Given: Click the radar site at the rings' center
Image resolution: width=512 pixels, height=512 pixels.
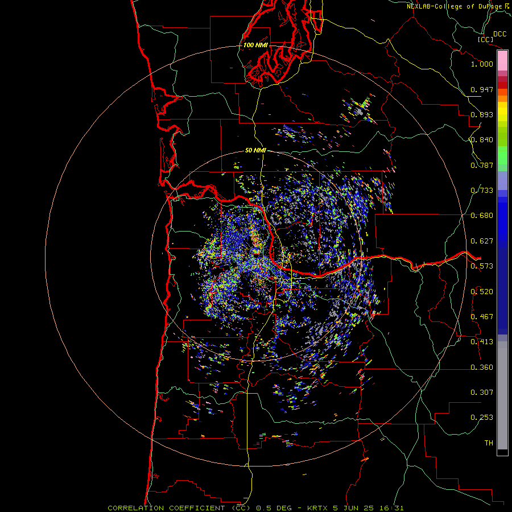Looking at the screenshot, I should 256,255.
